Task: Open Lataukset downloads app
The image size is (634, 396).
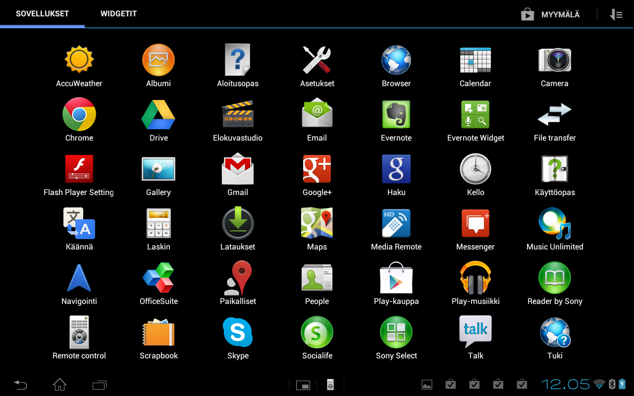Action: (238, 223)
